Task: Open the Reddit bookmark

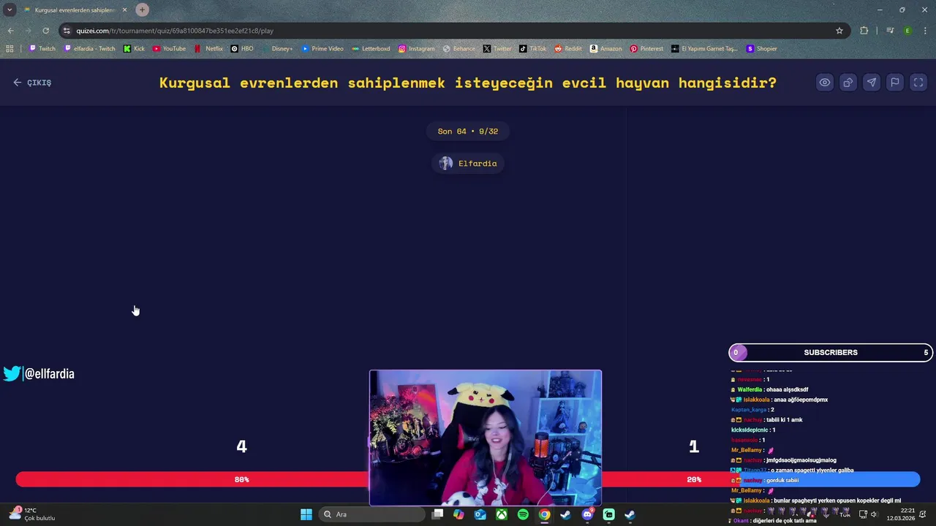Action: point(568,49)
